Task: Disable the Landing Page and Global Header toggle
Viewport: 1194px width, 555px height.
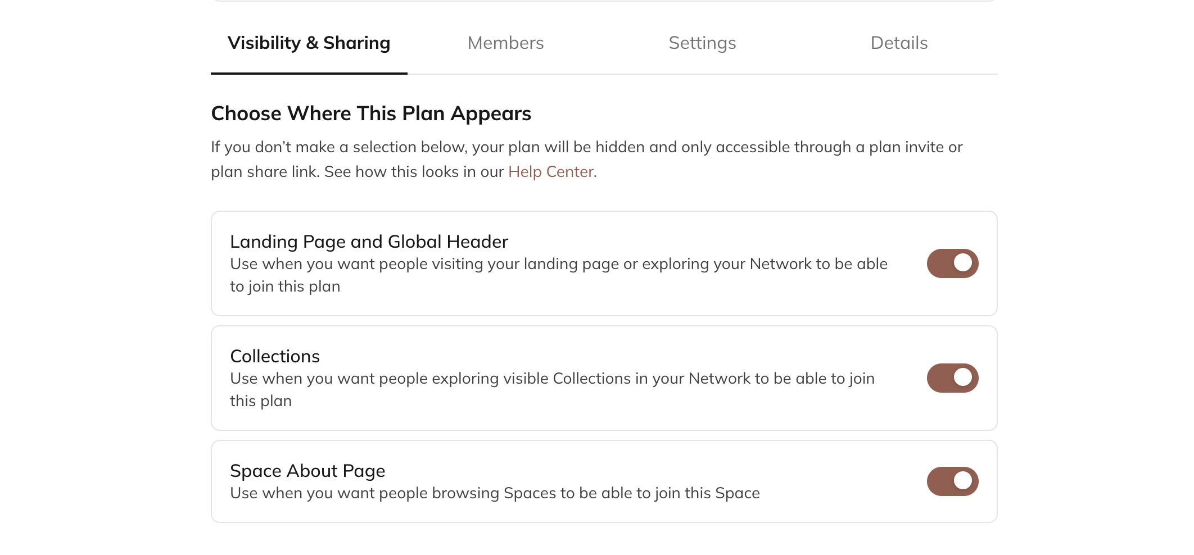Action: click(952, 263)
